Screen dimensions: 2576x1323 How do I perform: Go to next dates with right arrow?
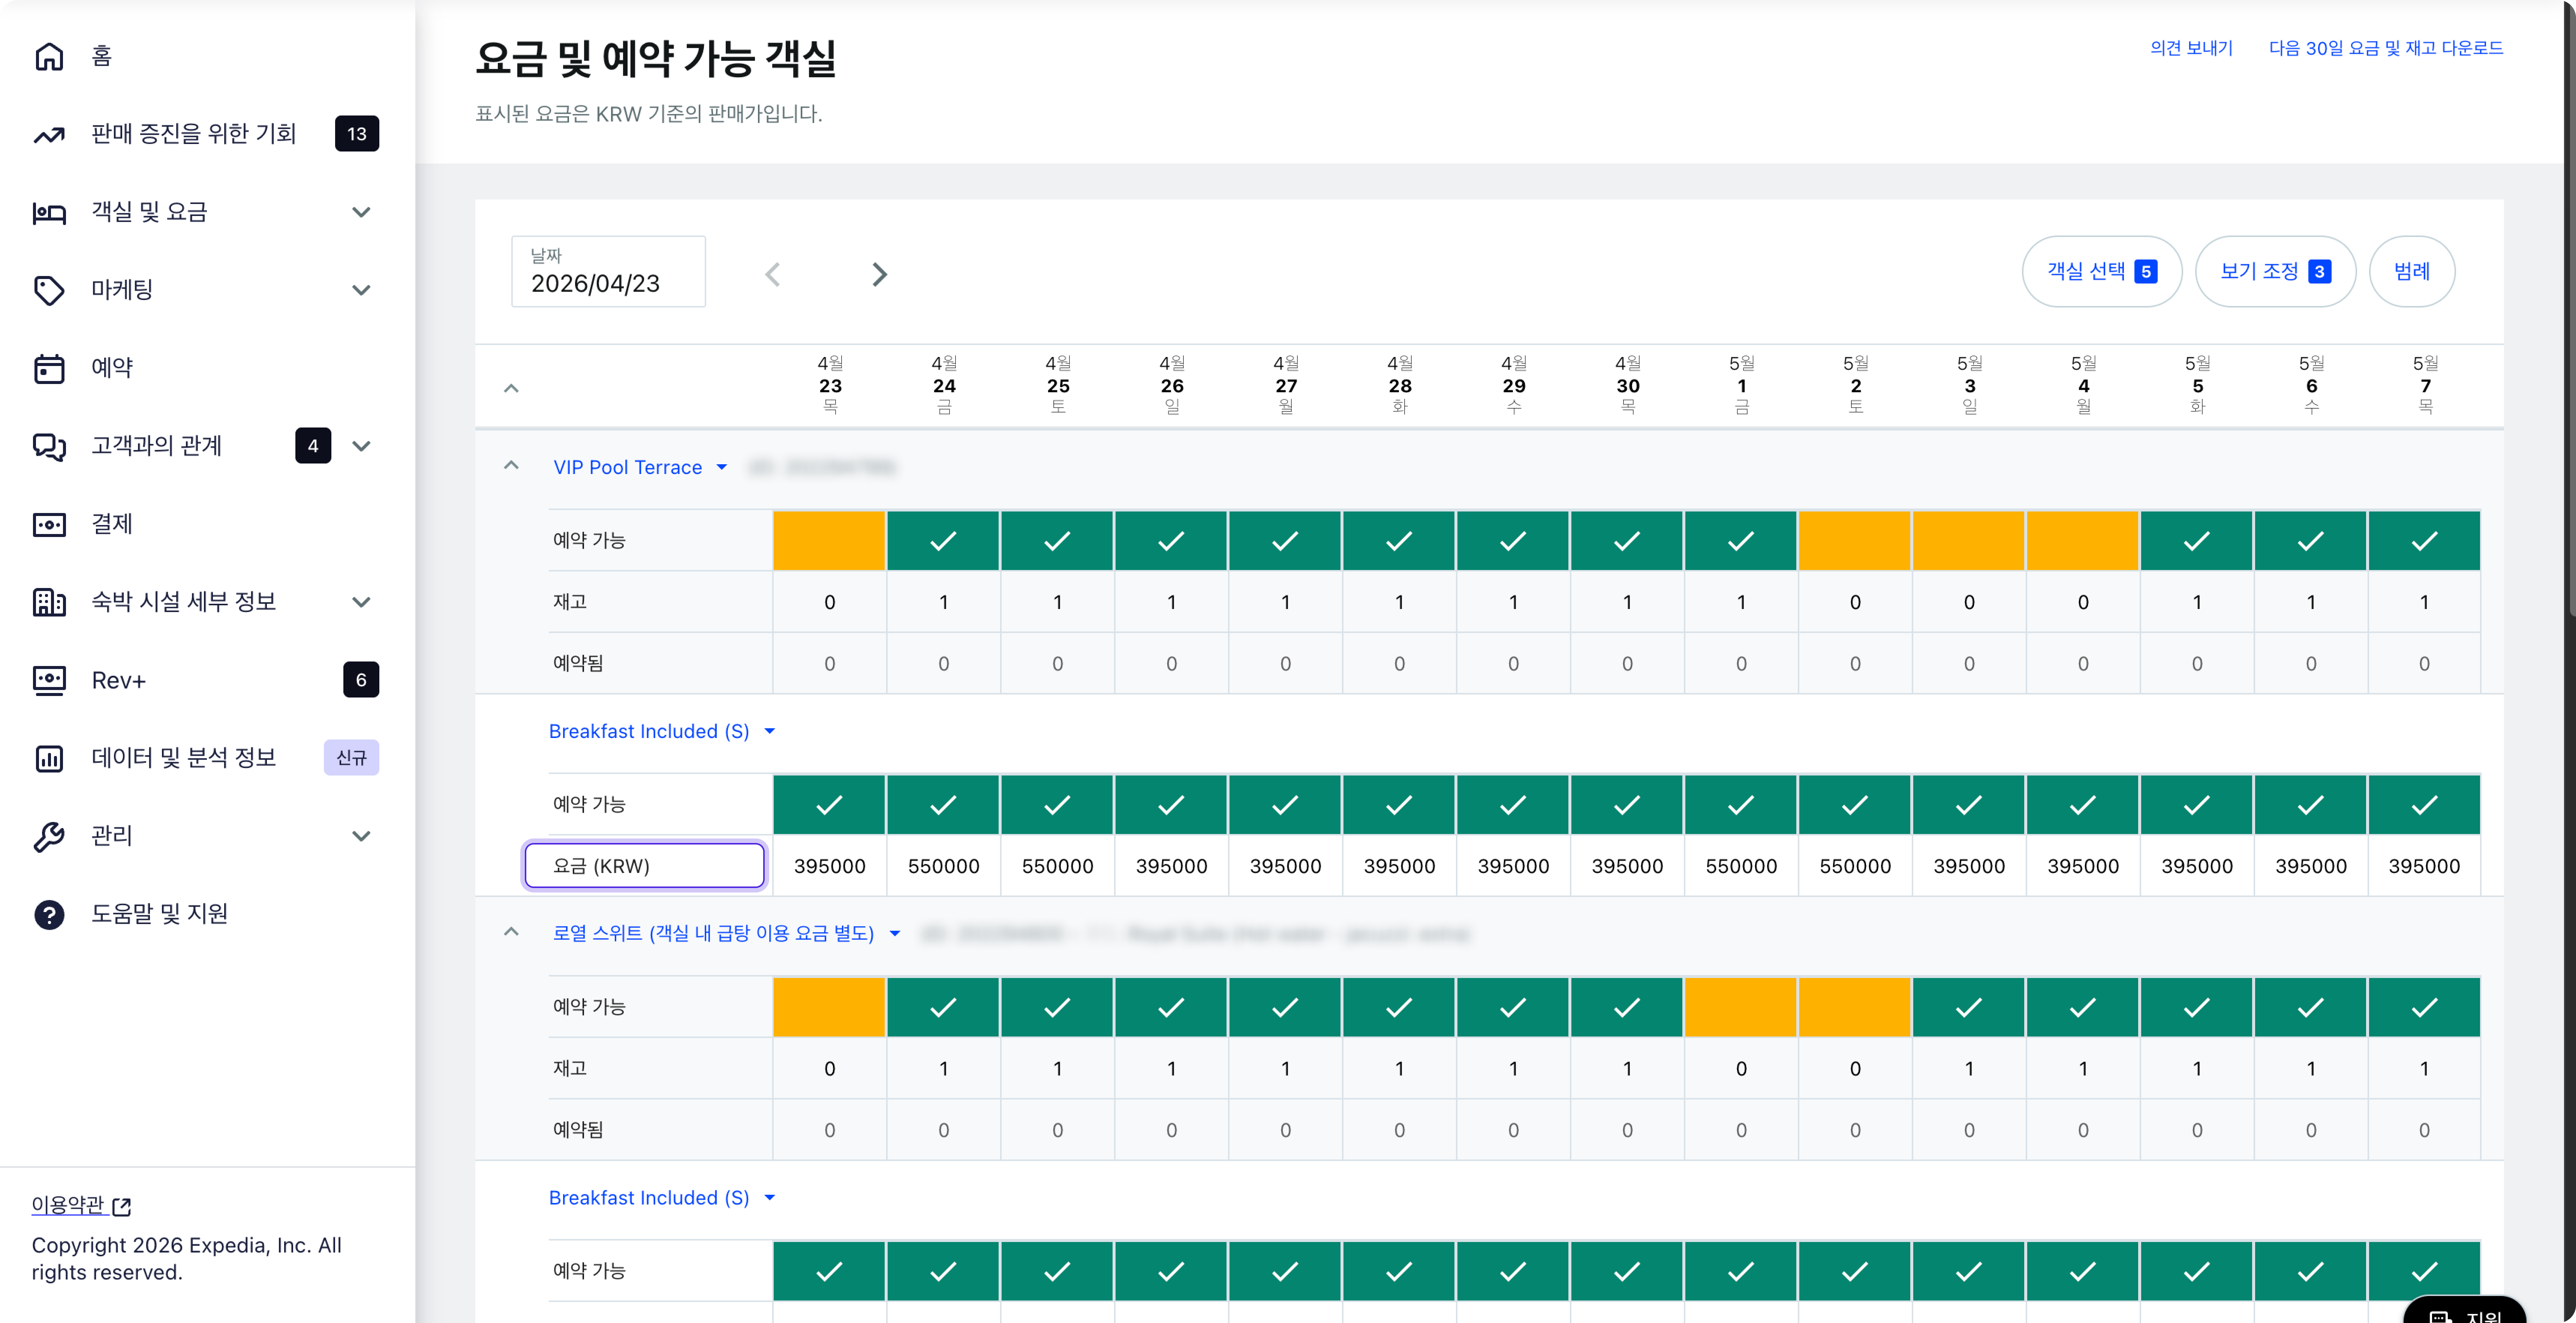pyautogui.click(x=879, y=274)
